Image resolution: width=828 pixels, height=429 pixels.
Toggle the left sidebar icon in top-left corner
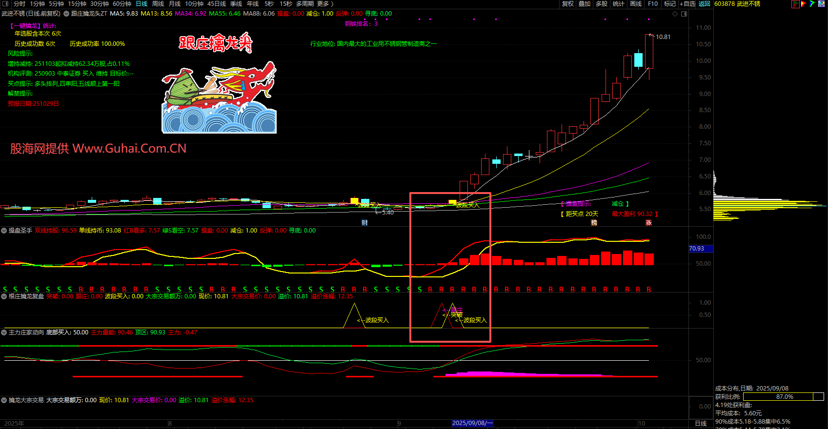5,4
